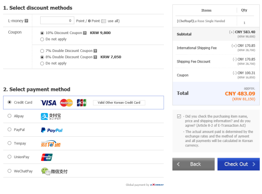Viewport: 262px width, 194px height.
Task: Click the Valid Other Korean Credit Card button
Action: [119, 103]
